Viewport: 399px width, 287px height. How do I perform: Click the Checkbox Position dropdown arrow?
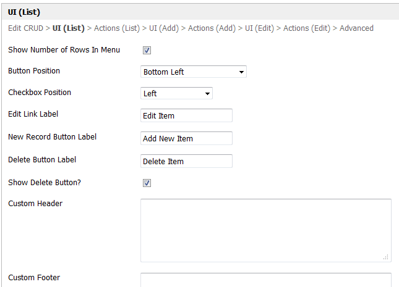click(x=207, y=94)
